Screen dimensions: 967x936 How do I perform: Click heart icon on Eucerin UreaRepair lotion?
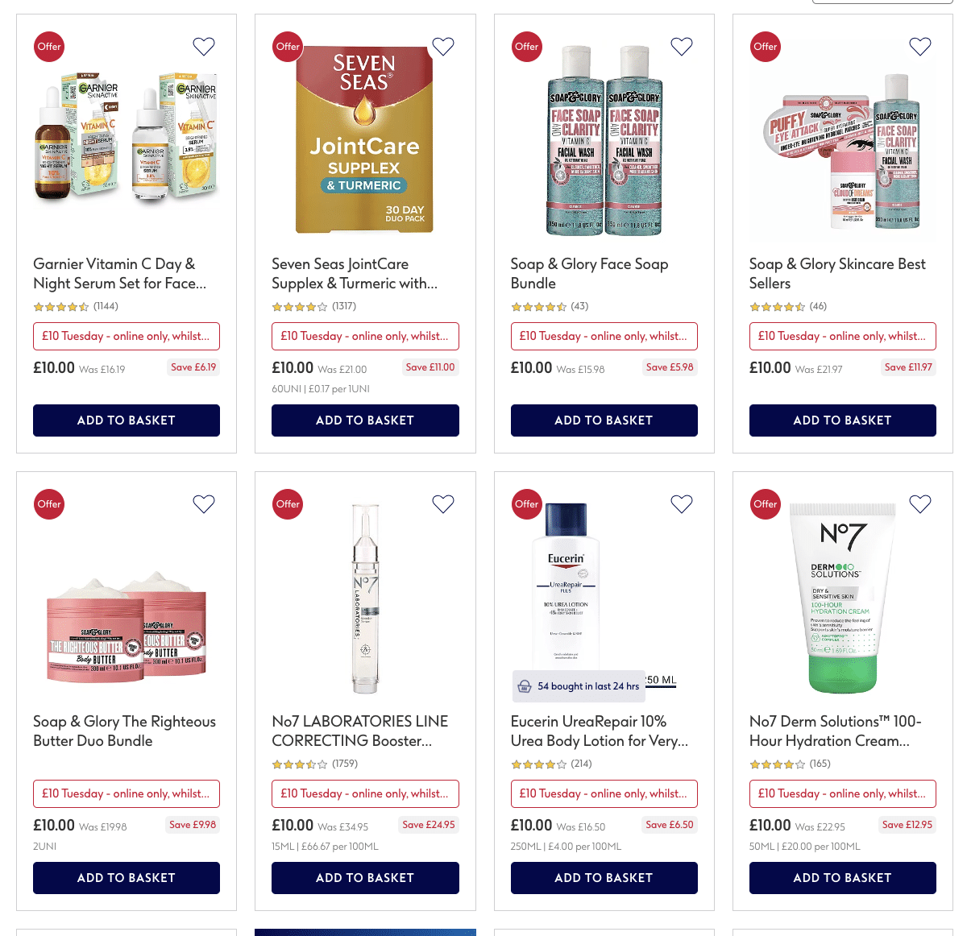pyautogui.click(x=682, y=504)
